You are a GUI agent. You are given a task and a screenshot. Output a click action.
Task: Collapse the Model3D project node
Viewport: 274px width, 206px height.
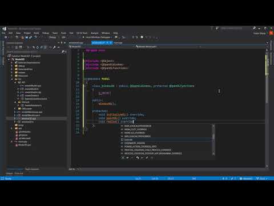pos(9,60)
